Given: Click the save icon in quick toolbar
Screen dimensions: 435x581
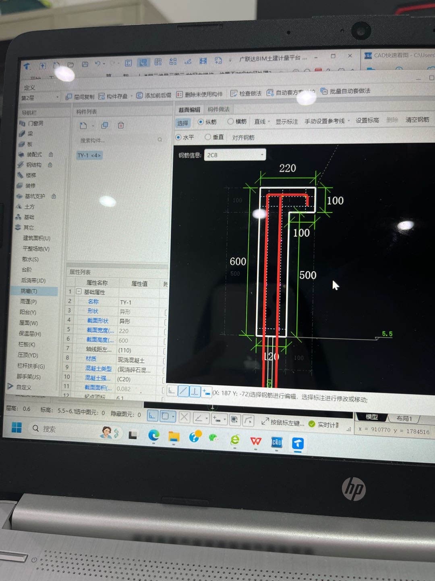Looking at the screenshot, I should [85, 64].
